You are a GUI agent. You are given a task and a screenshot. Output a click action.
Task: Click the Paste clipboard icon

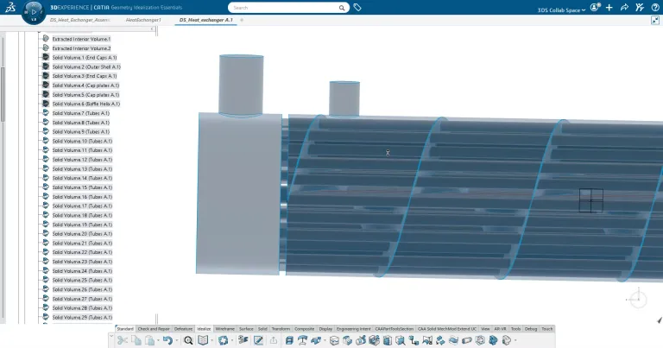(x=149, y=340)
